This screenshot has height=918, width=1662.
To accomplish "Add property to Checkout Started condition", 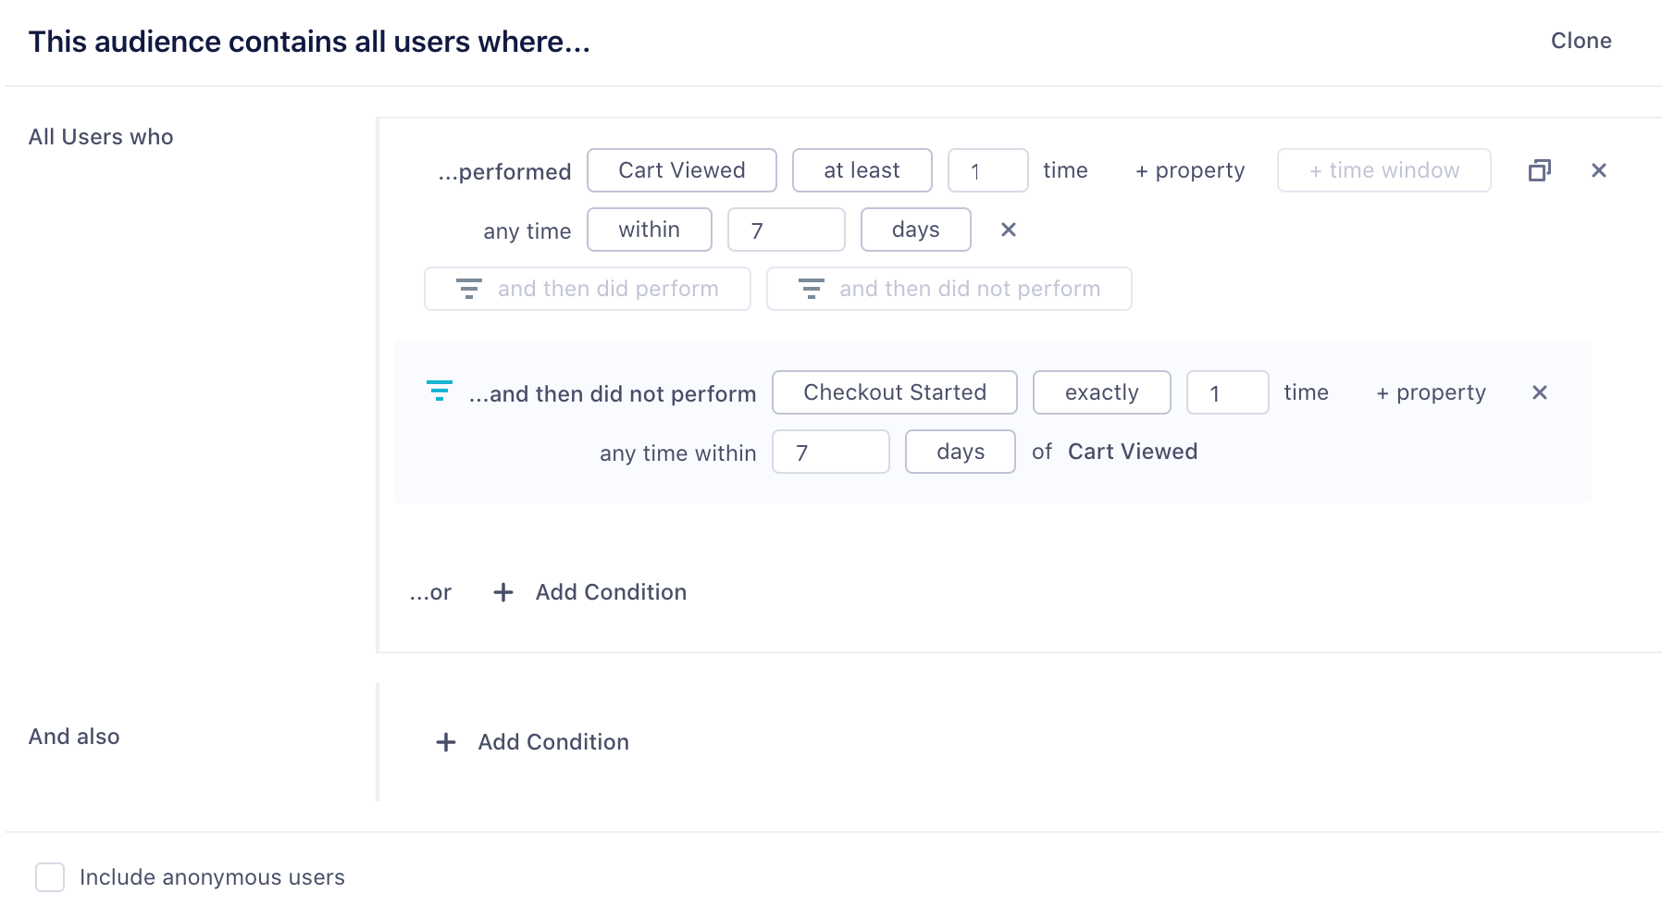I will click(1431, 392).
